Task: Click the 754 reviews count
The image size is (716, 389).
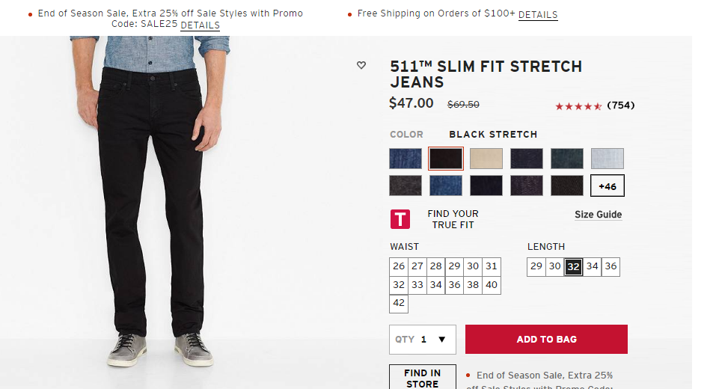Action: [x=620, y=105]
